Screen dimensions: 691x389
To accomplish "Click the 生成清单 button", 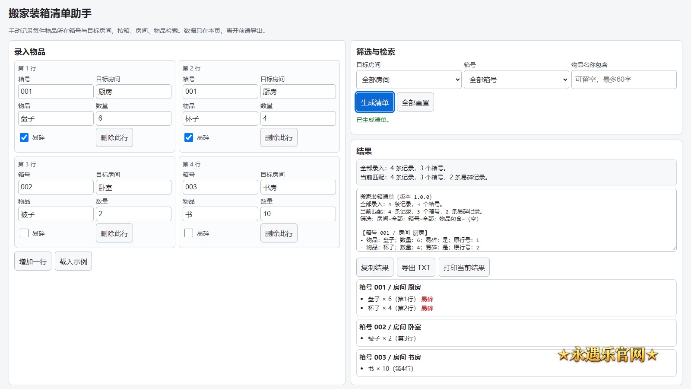I will point(375,102).
